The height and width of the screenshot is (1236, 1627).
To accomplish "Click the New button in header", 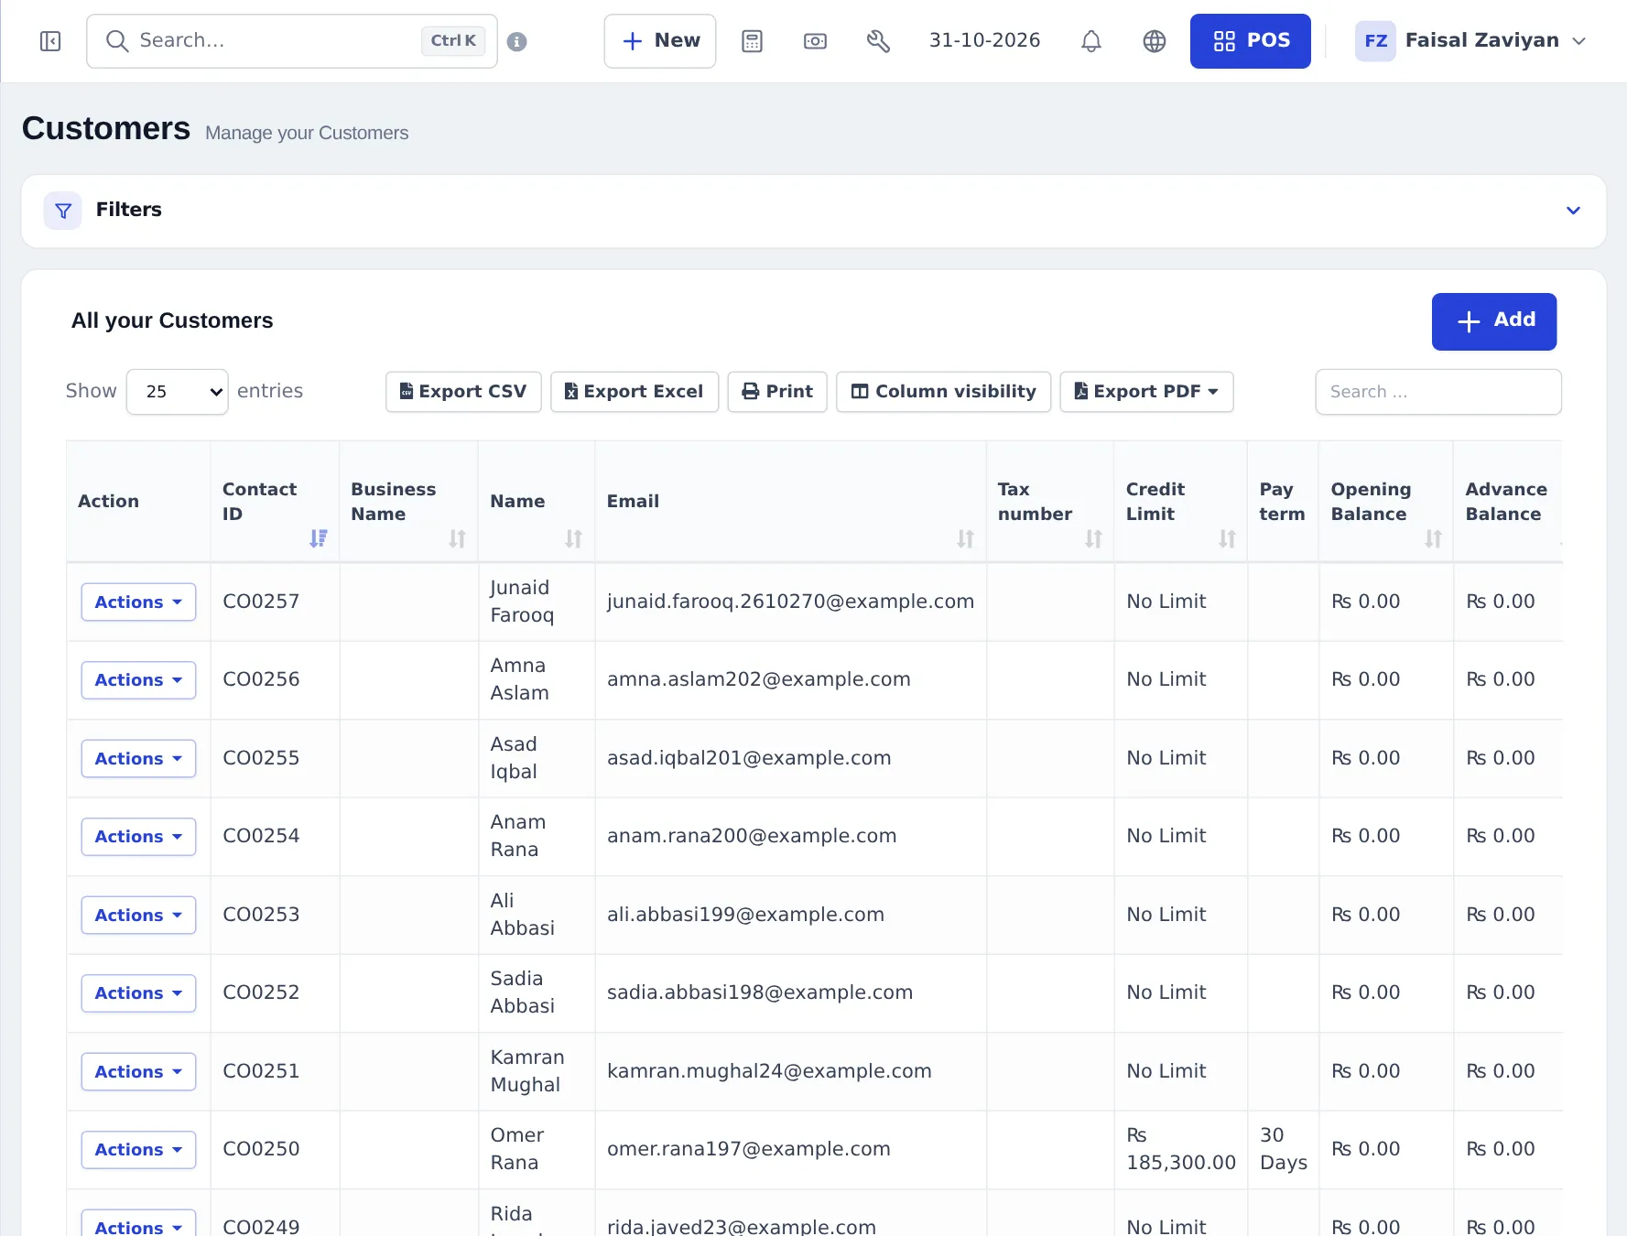I will (x=660, y=41).
